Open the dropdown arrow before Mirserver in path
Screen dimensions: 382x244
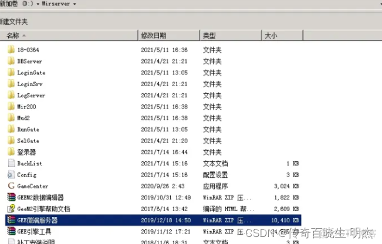pos(38,4)
